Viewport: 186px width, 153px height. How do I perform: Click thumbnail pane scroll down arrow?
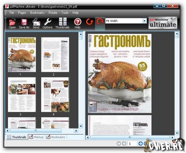[x=81, y=126]
